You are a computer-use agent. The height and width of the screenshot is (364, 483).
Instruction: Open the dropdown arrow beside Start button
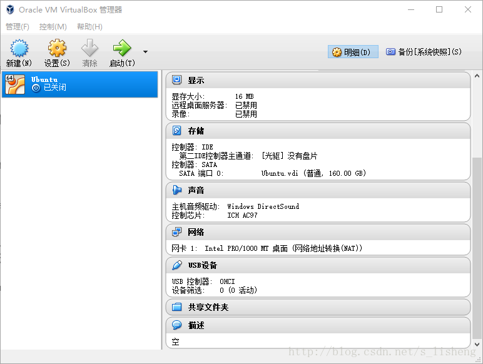pos(145,52)
